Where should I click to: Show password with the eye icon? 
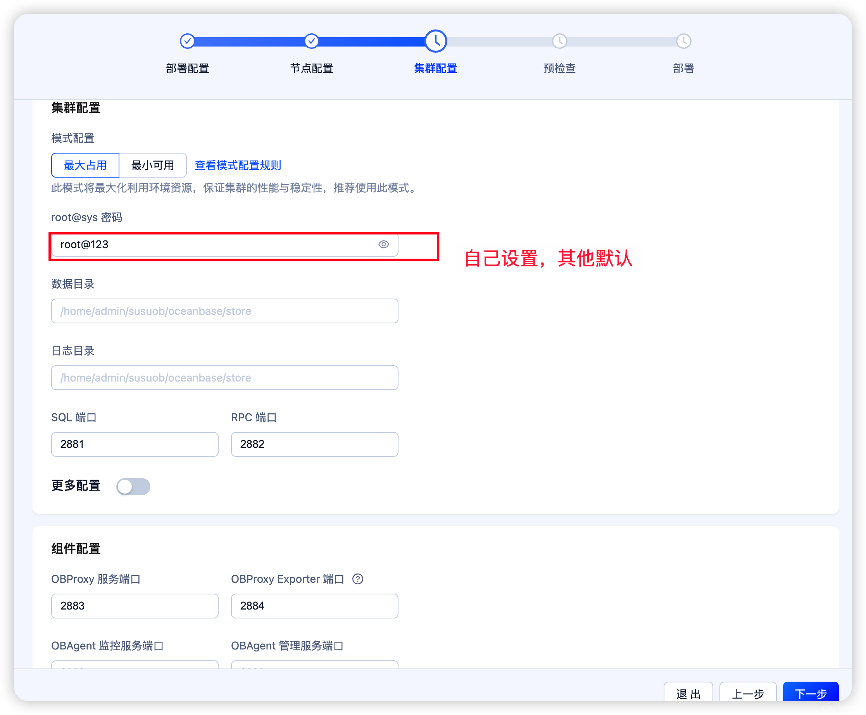tap(383, 245)
